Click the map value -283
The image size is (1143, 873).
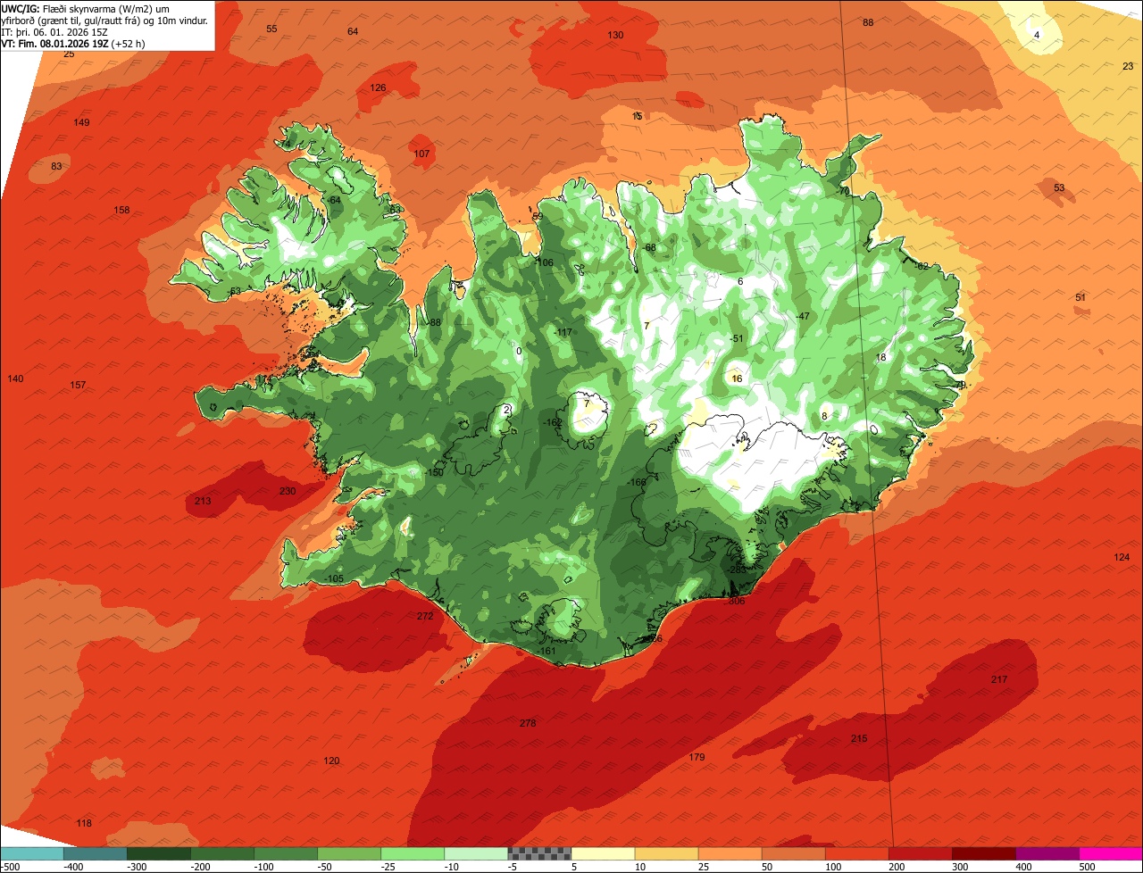(737, 570)
